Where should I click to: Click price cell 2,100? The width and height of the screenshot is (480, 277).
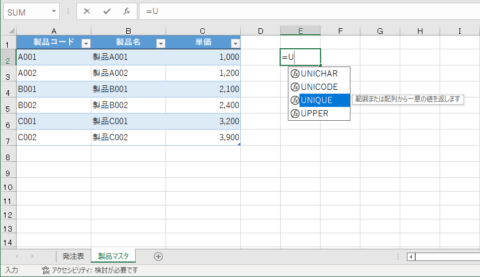(203, 89)
